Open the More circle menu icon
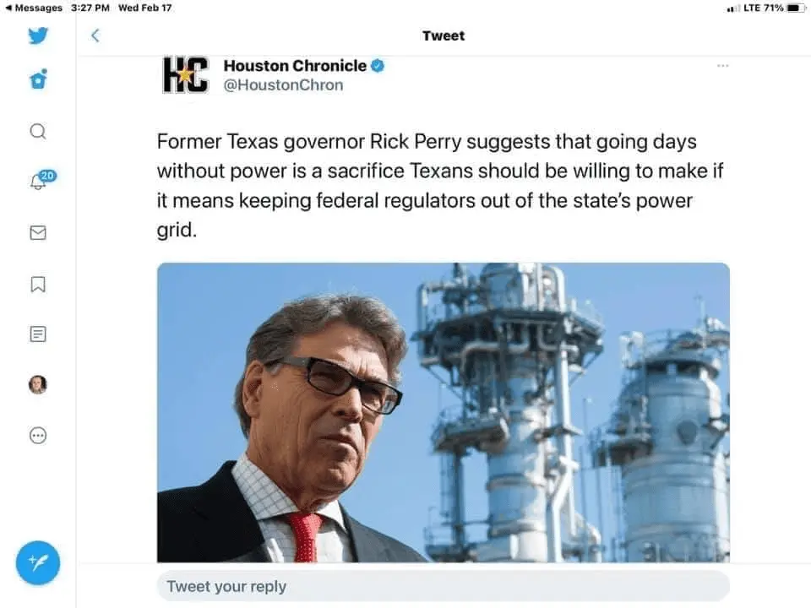Image resolution: width=811 pixels, height=608 pixels. coord(38,436)
